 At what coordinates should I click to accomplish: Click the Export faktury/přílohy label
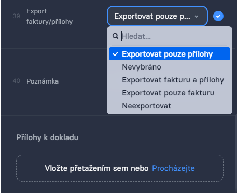(x=49, y=17)
